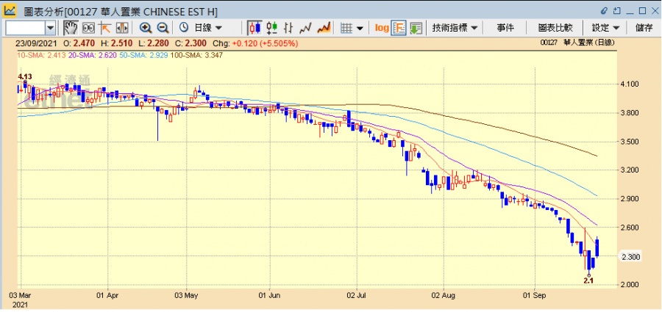Expand the grid options dropdown

coord(353,28)
